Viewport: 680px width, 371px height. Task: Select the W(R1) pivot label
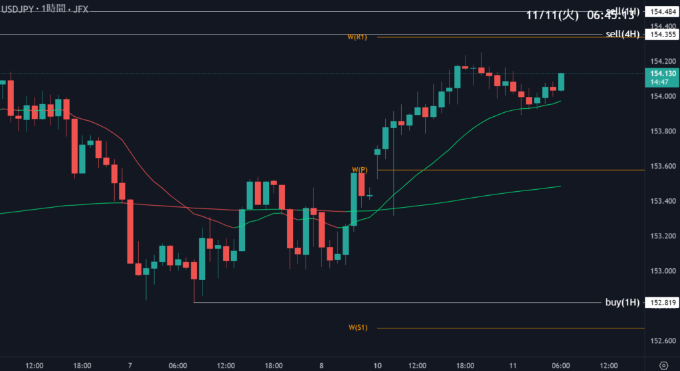point(357,37)
